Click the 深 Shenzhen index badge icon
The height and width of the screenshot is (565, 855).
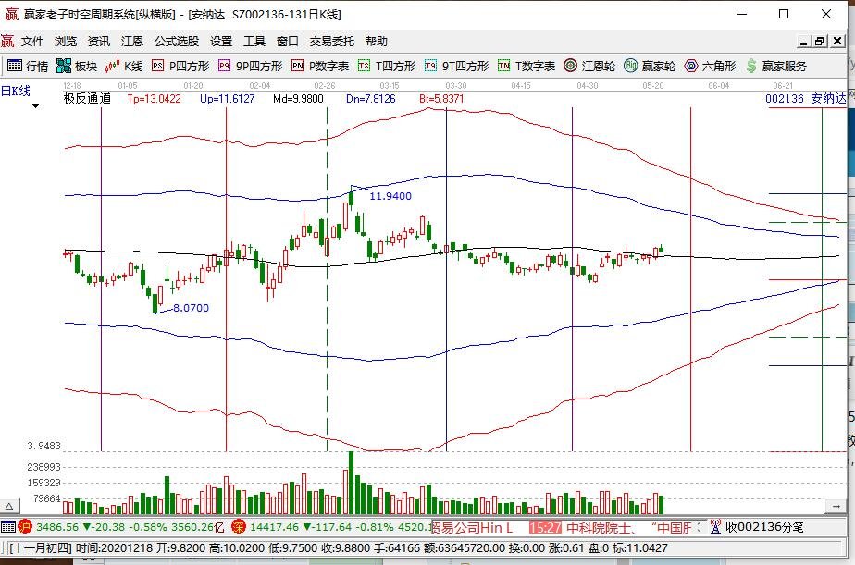(239, 526)
